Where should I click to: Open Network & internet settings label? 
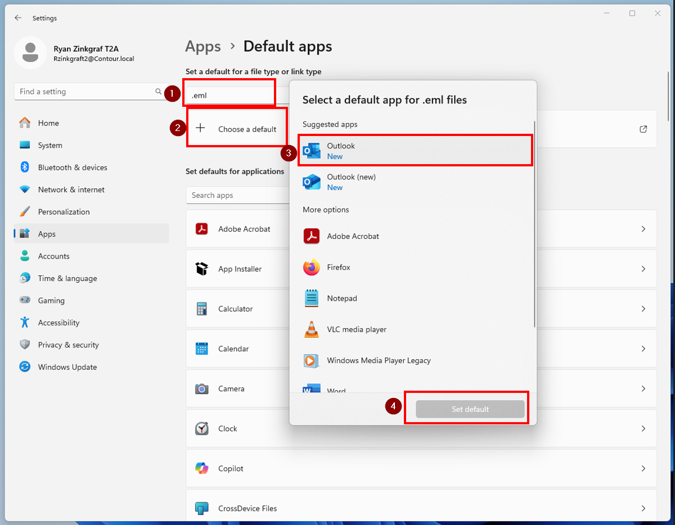pos(71,190)
